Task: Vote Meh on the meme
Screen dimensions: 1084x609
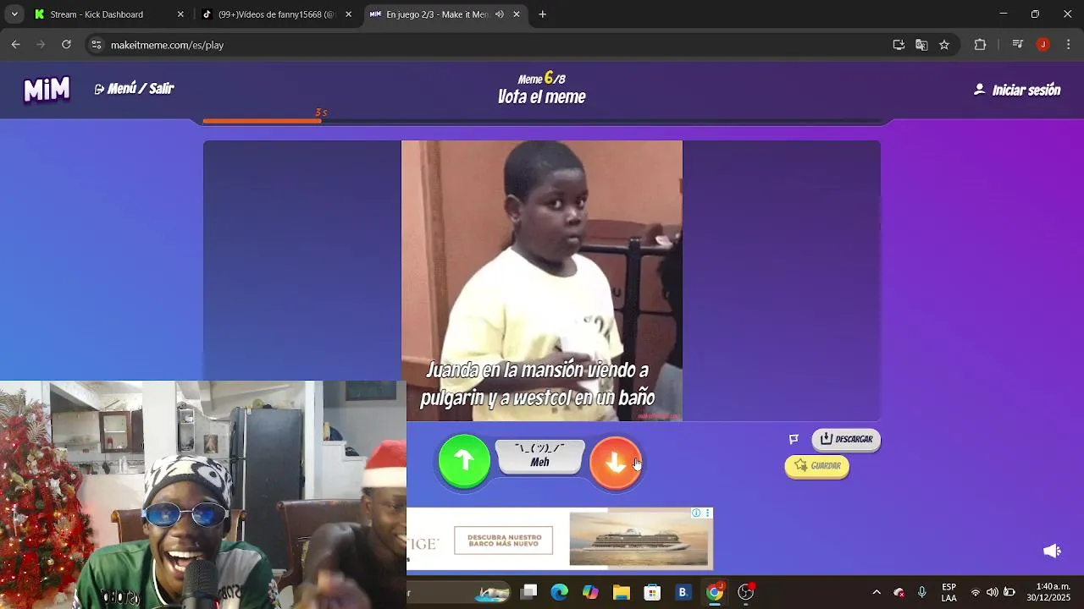Action: [x=539, y=457]
